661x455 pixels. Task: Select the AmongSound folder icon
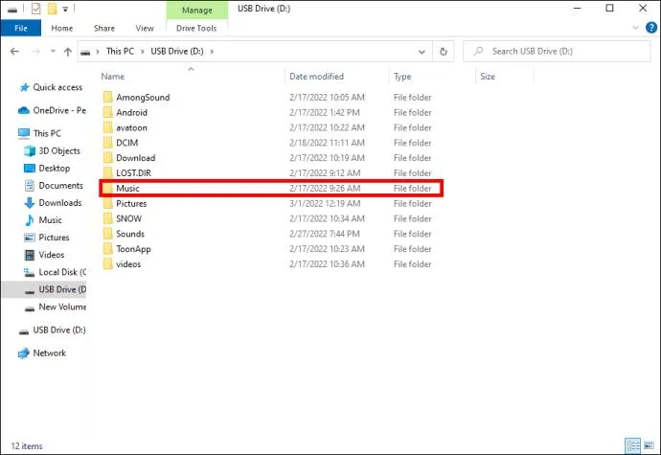[108, 98]
